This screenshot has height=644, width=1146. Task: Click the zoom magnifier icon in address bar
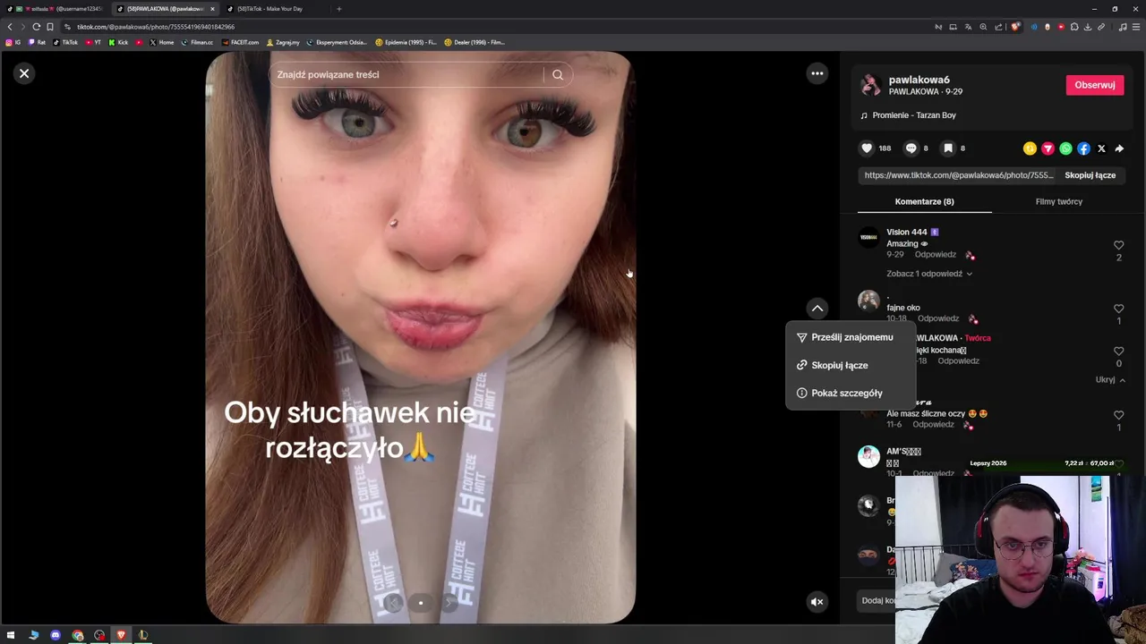click(x=983, y=27)
